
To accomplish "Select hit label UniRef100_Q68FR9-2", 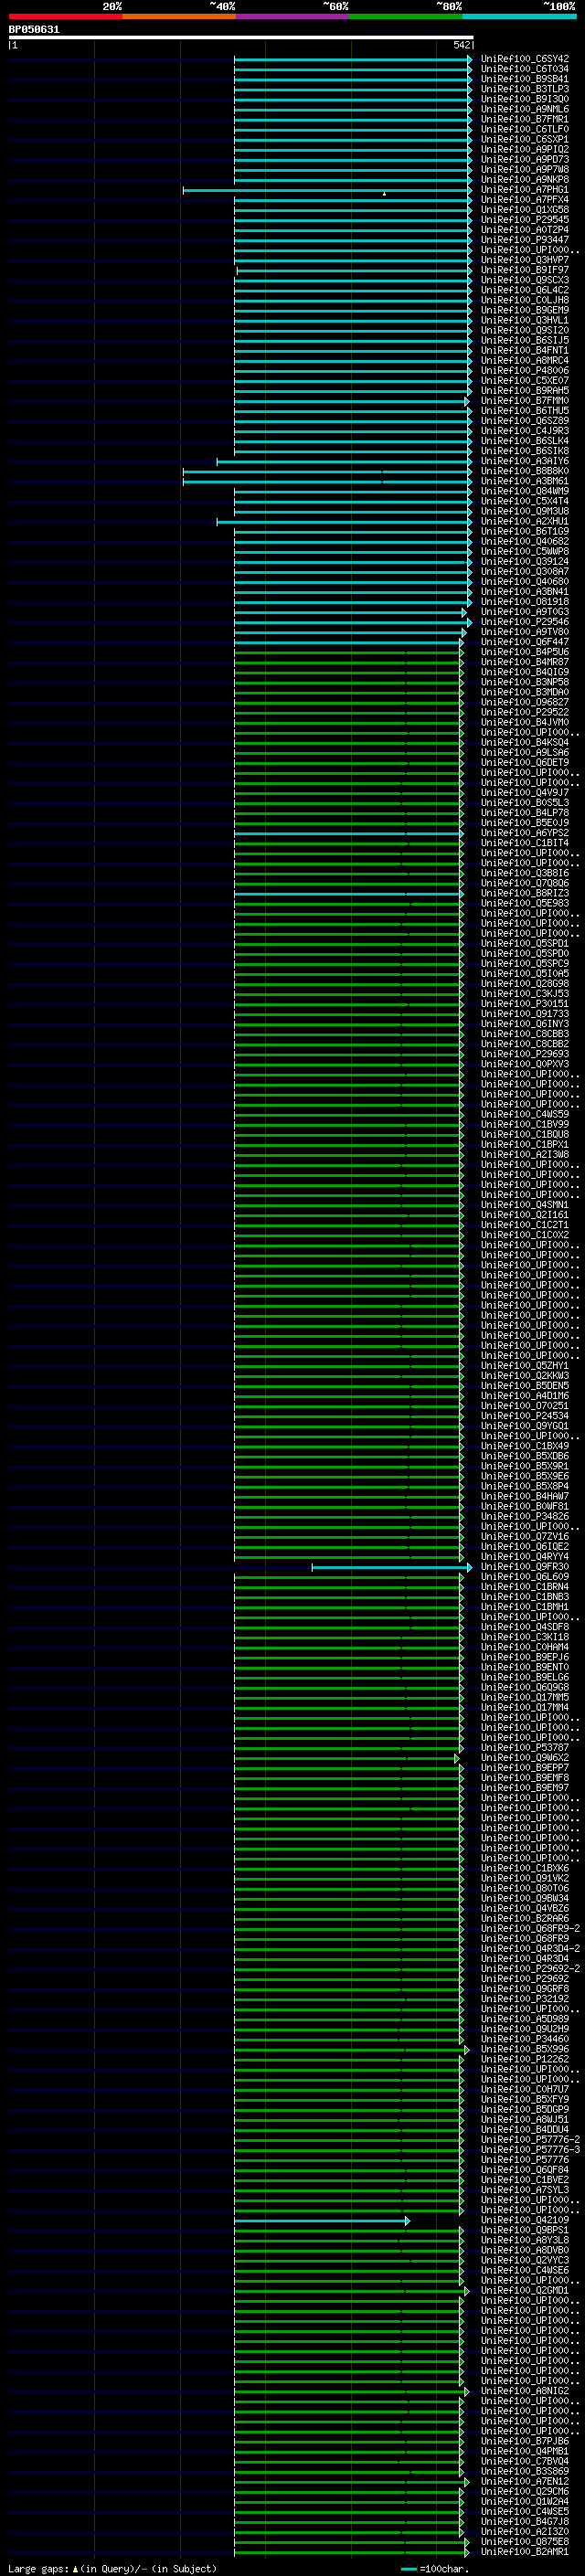I will pos(530,1928).
